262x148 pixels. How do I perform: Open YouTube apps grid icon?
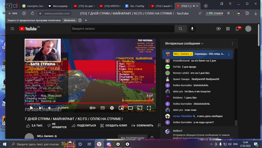tap(228, 29)
